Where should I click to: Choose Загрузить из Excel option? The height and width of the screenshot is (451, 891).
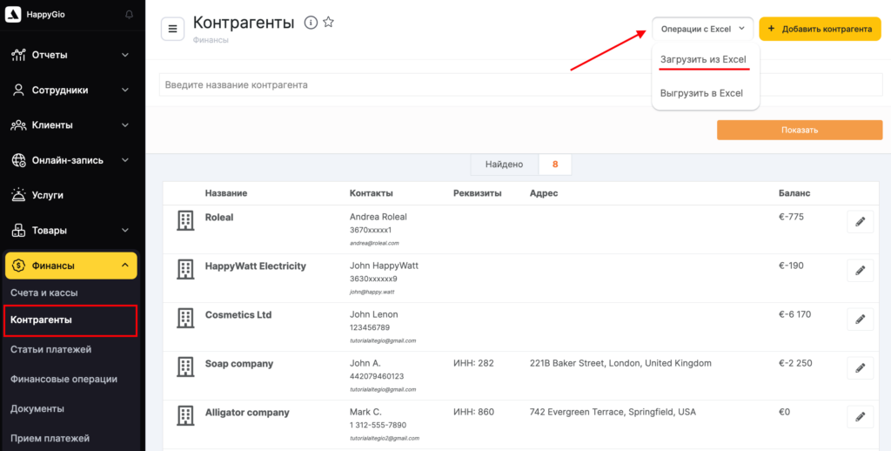click(x=703, y=59)
